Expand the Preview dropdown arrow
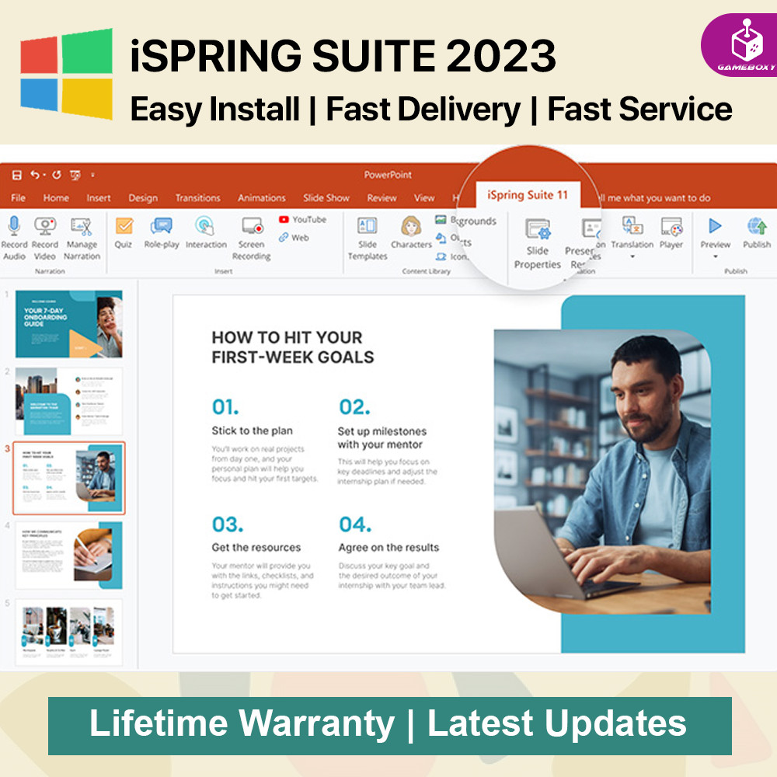This screenshot has width=777, height=777. click(715, 256)
